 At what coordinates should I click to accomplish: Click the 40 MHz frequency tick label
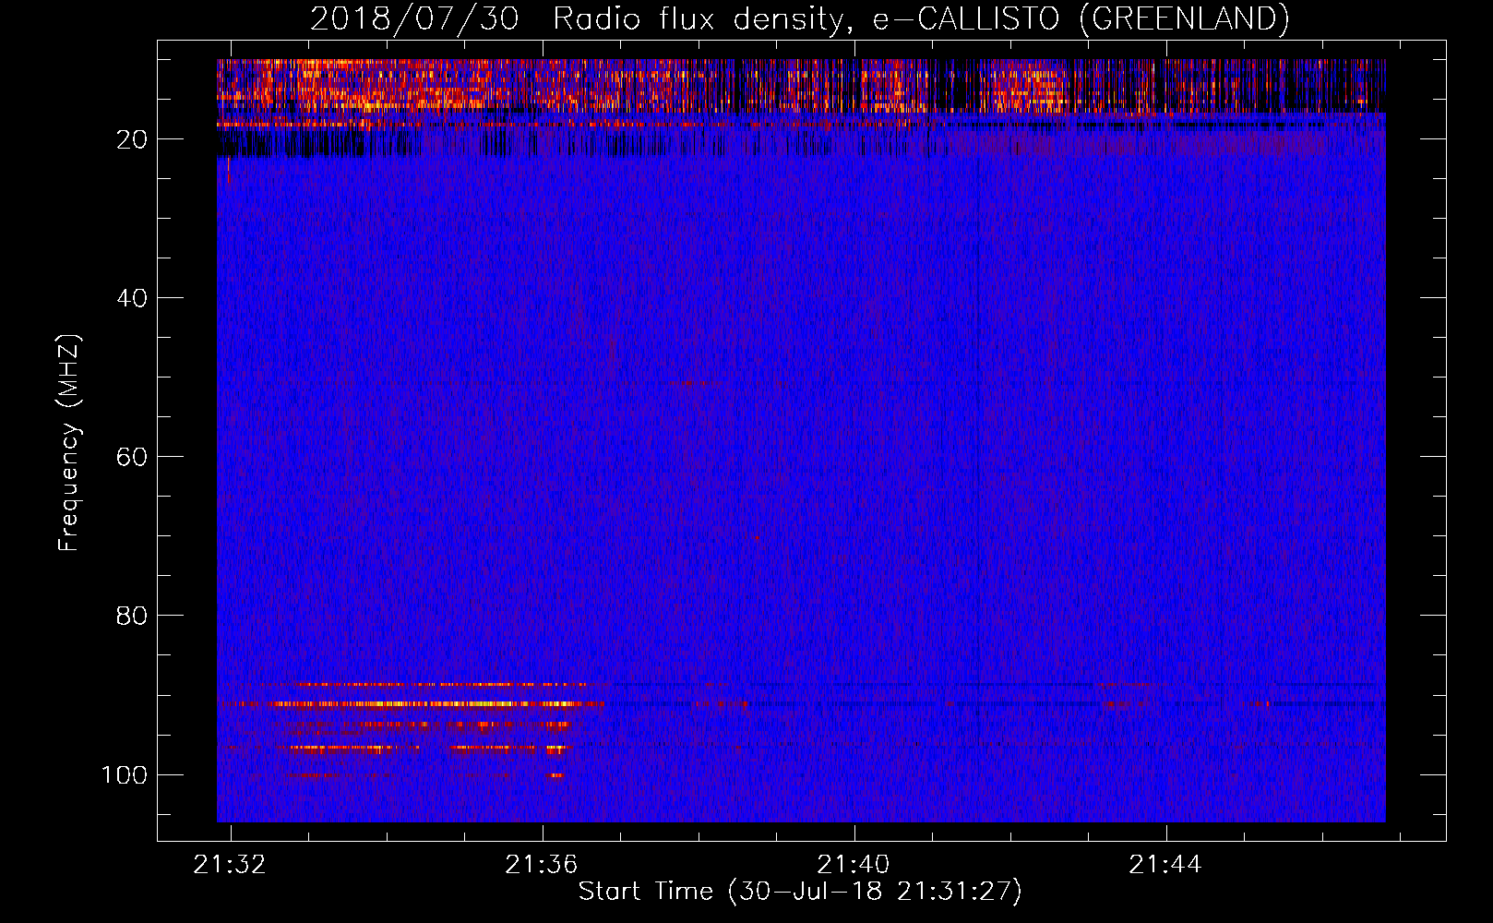coord(132,298)
